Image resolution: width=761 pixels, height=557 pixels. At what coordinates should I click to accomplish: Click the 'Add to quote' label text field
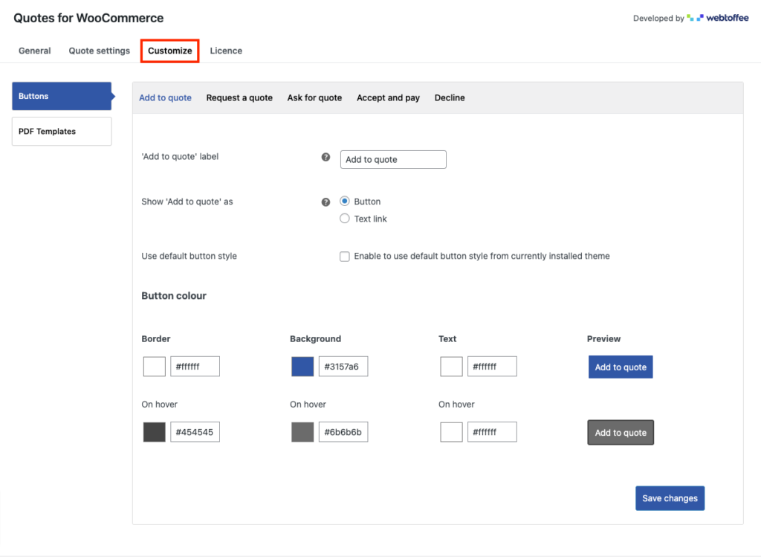coord(393,160)
